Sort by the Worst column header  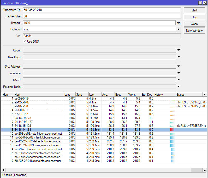(134, 95)
